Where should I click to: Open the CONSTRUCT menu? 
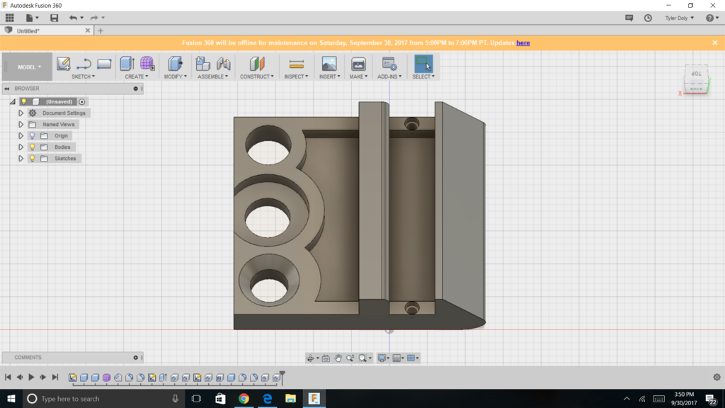click(256, 76)
